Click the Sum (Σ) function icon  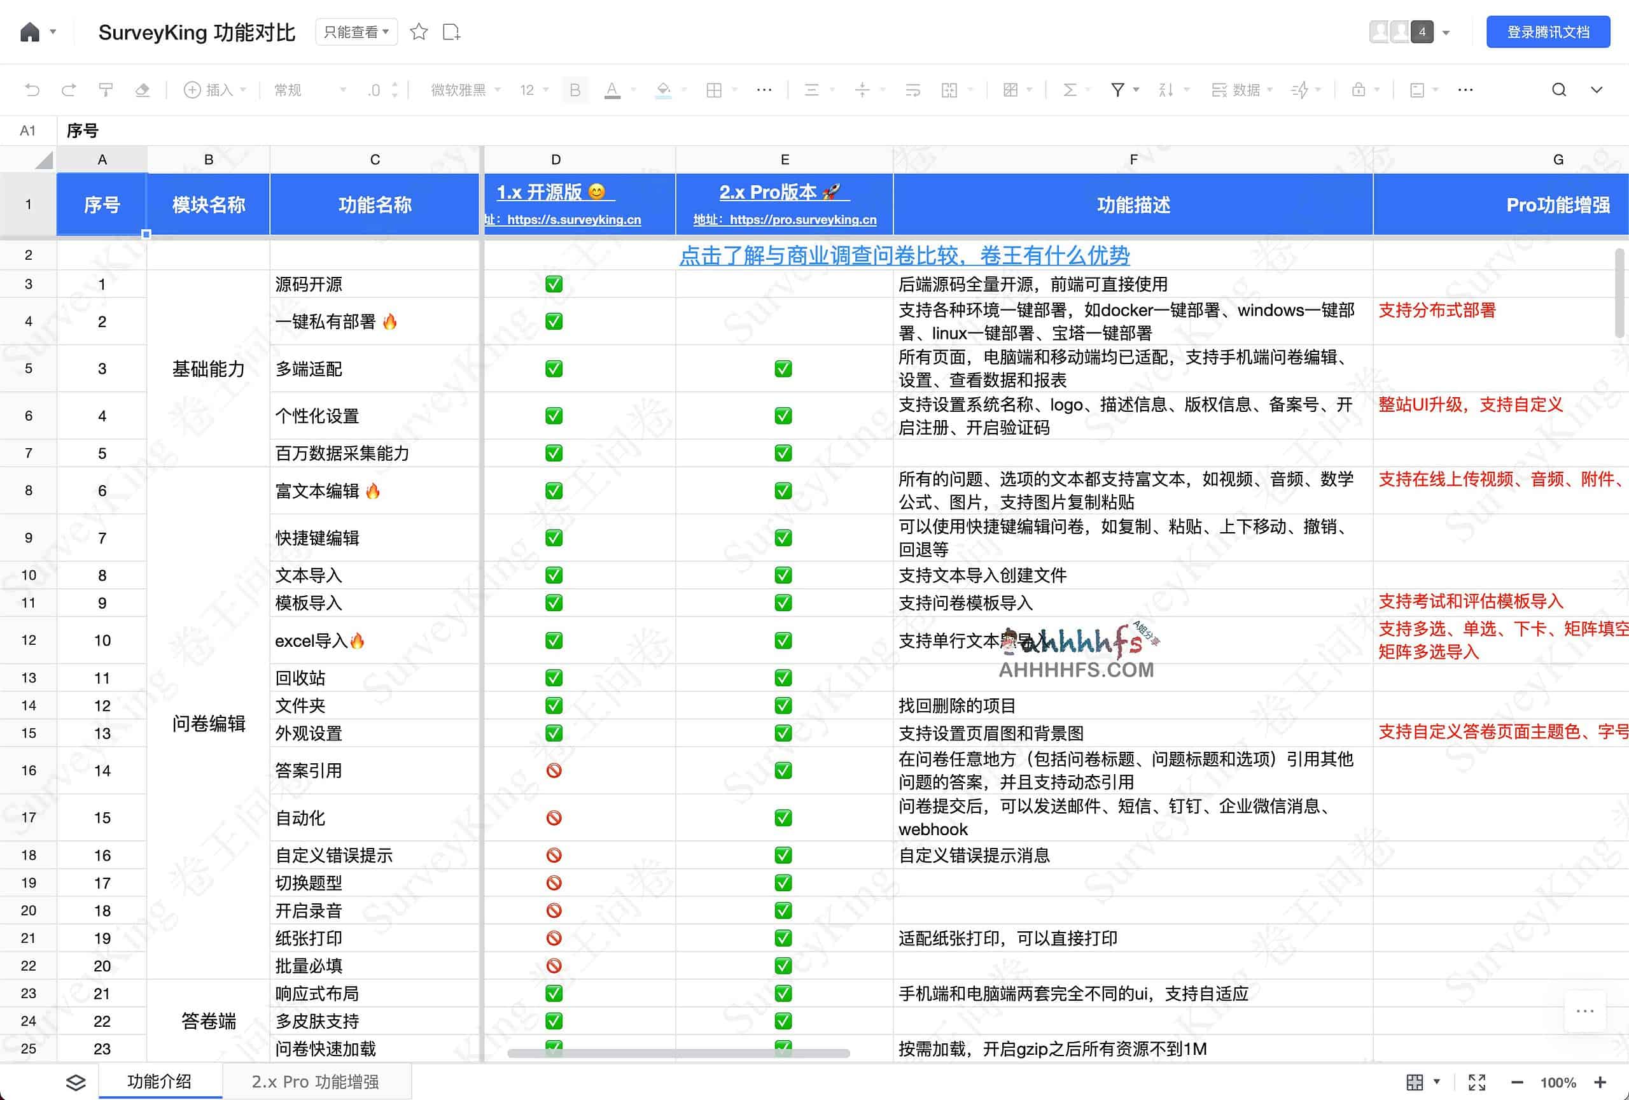click(x=1070, y=90)
